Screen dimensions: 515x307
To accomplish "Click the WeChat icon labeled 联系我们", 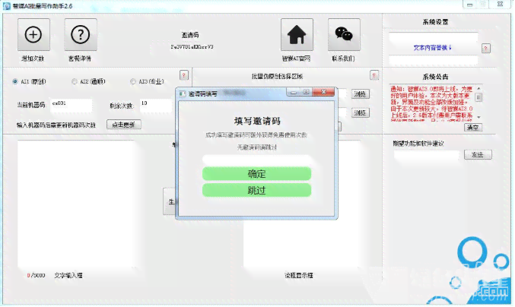I will tap(344, 35).
